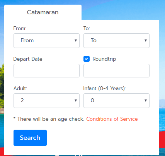Image resolution: width=165 pixels, height=156 pixels.
Task: Click the Depart Date label
Action: (28, 59)
